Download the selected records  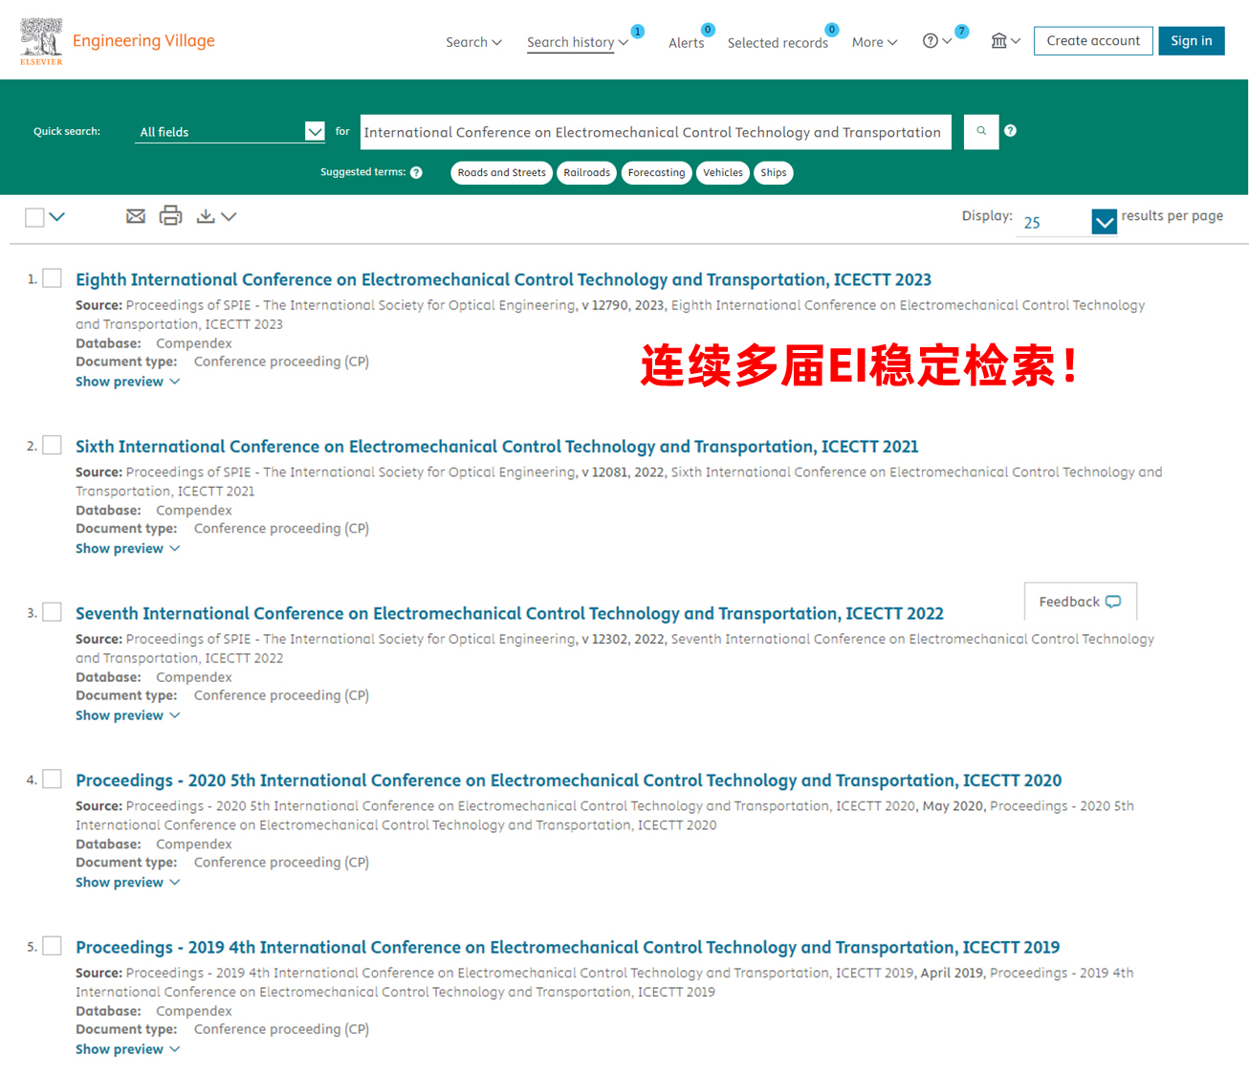coord(206,216)
